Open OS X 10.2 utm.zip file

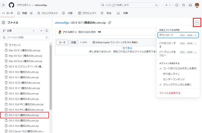point(23,93)
